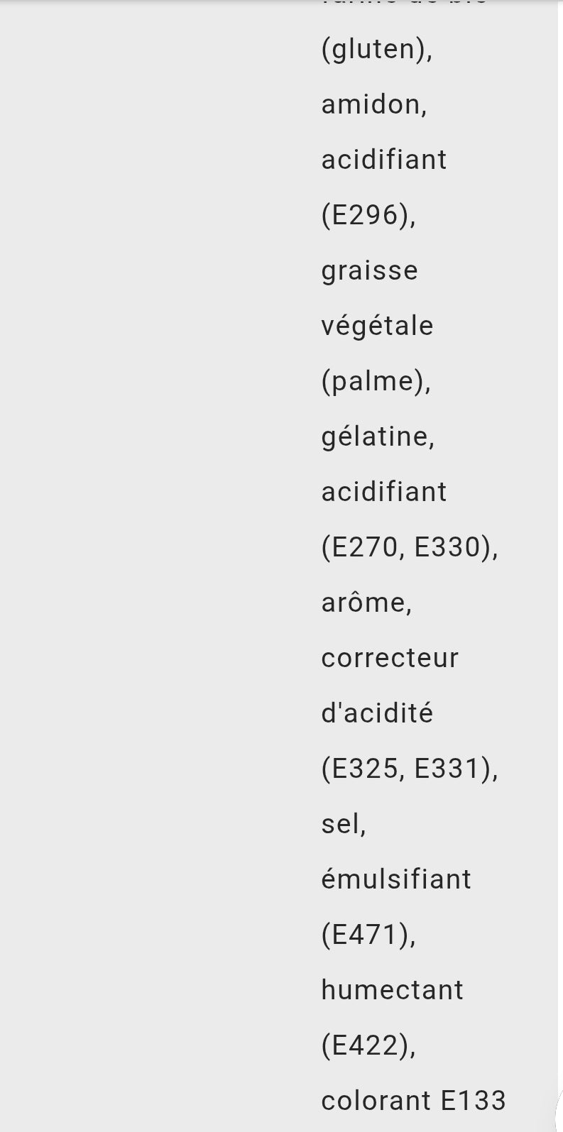
Task: Tap the text "(palme),"
Action: (x=376, y=383)
